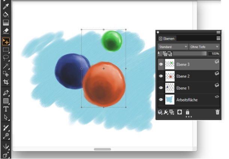Select the Perspective Guides tool

click(6, 155)
